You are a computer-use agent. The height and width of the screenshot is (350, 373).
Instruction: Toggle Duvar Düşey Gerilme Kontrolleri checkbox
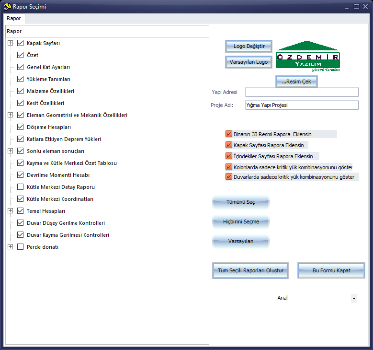coord(21,223)
